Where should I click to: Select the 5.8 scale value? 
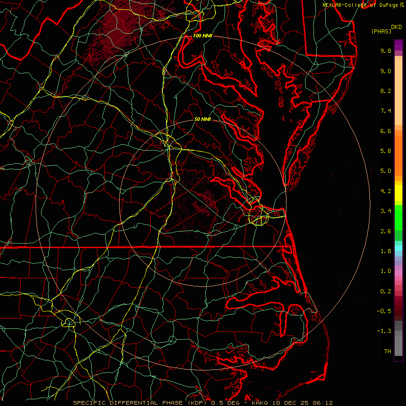pyautogui.click(x=386, y=151)
